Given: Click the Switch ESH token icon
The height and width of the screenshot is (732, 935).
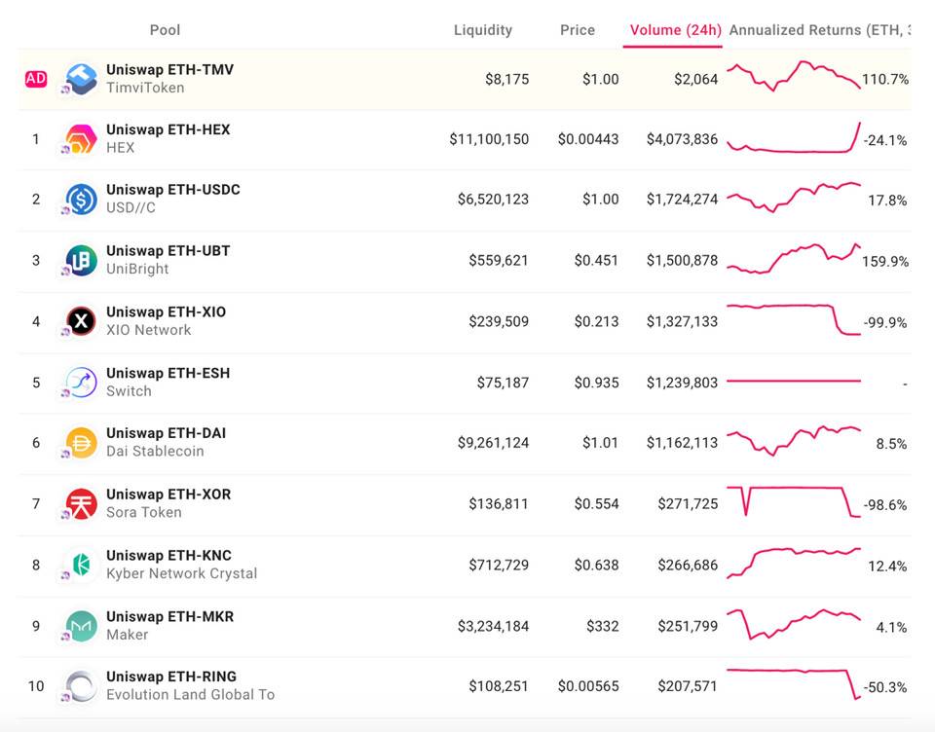Looking at the screenshot, I should click(81, 382).
